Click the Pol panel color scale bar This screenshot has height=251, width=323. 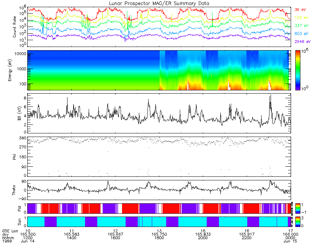pyautogui.click(x=298, y=208)
